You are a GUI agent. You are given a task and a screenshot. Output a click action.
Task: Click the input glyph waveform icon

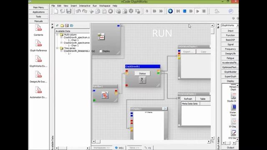tap(101, 37)
